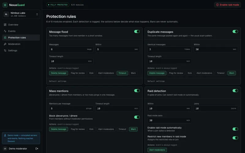Click Mass mentions Timeout length field
Image resolution: width=245 pixels, height=153 pixels.
click(118, 109)
